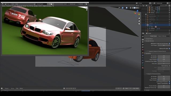171x96 pixels.
Task: Open the Physics properties tab icon
Action: pos(143,61)
